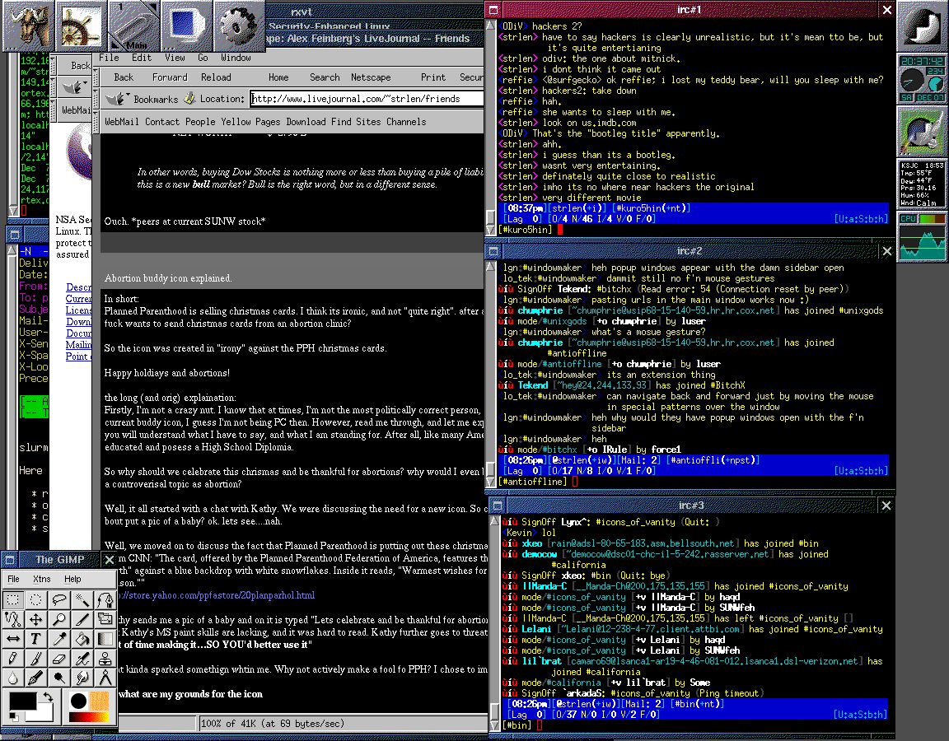Open the Edit menu in Netscape

click(x=142, y=58)
